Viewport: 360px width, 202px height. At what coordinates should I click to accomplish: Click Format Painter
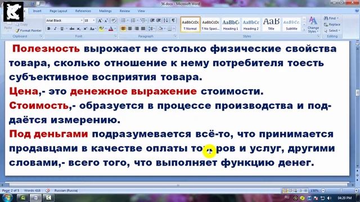29,30
